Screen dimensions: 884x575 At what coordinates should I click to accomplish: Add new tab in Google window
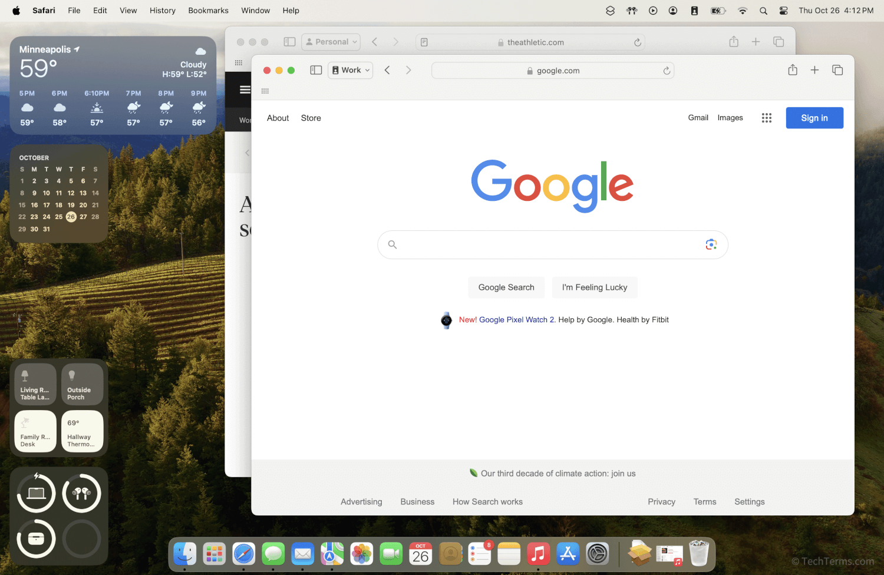tap(814, 70)
